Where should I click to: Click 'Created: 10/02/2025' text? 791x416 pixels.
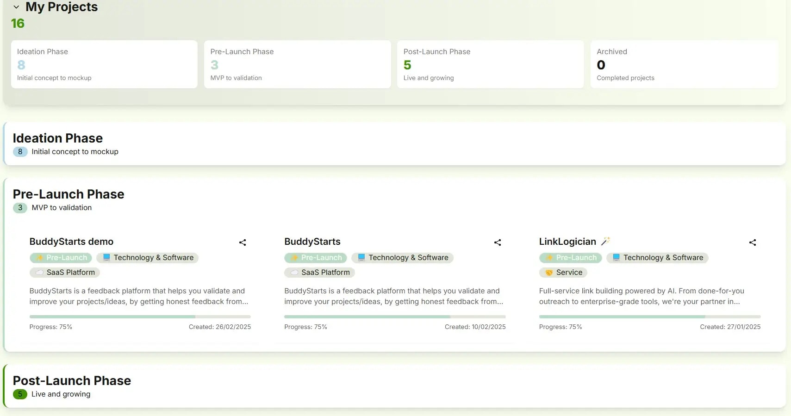click(x=475, y=327)
